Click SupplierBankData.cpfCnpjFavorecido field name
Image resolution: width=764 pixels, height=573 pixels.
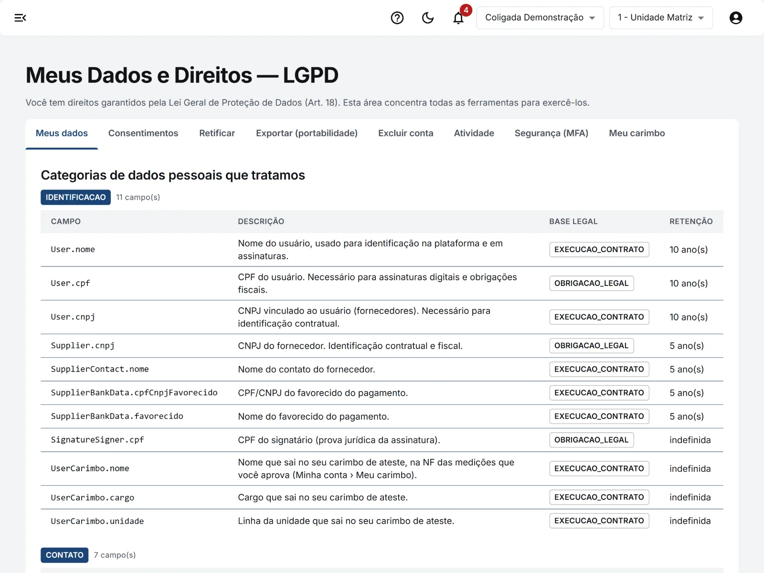[x=134, y=393]
